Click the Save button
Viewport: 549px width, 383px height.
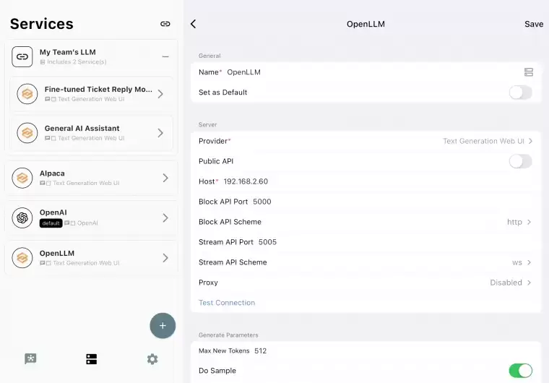point(534,24)
